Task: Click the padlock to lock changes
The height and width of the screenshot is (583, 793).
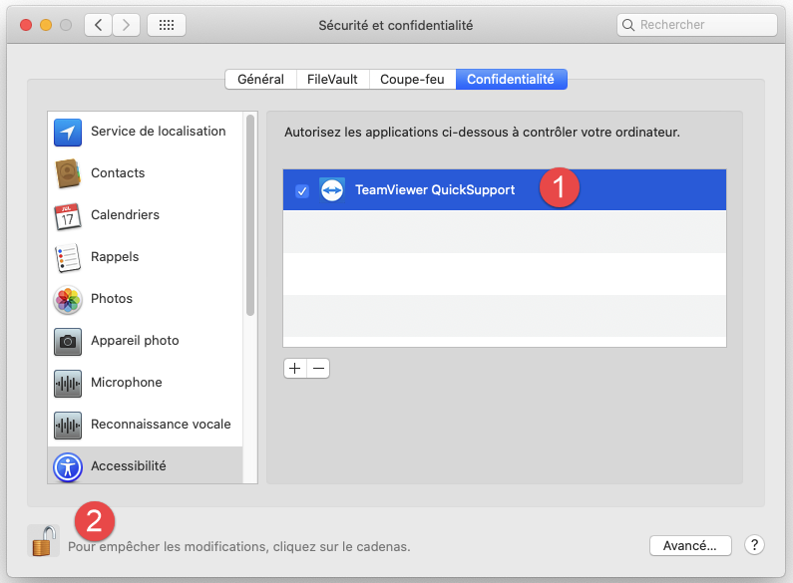Action: tap(42, 541)
